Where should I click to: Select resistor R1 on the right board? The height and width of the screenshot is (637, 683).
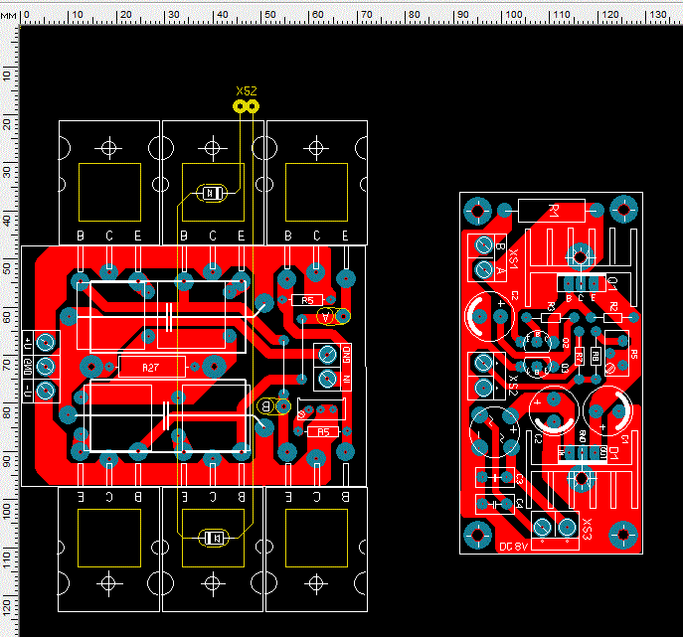551,211
